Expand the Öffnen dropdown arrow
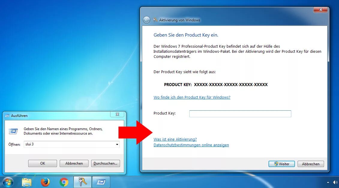 pyautogui.click(x=117, y=144)
